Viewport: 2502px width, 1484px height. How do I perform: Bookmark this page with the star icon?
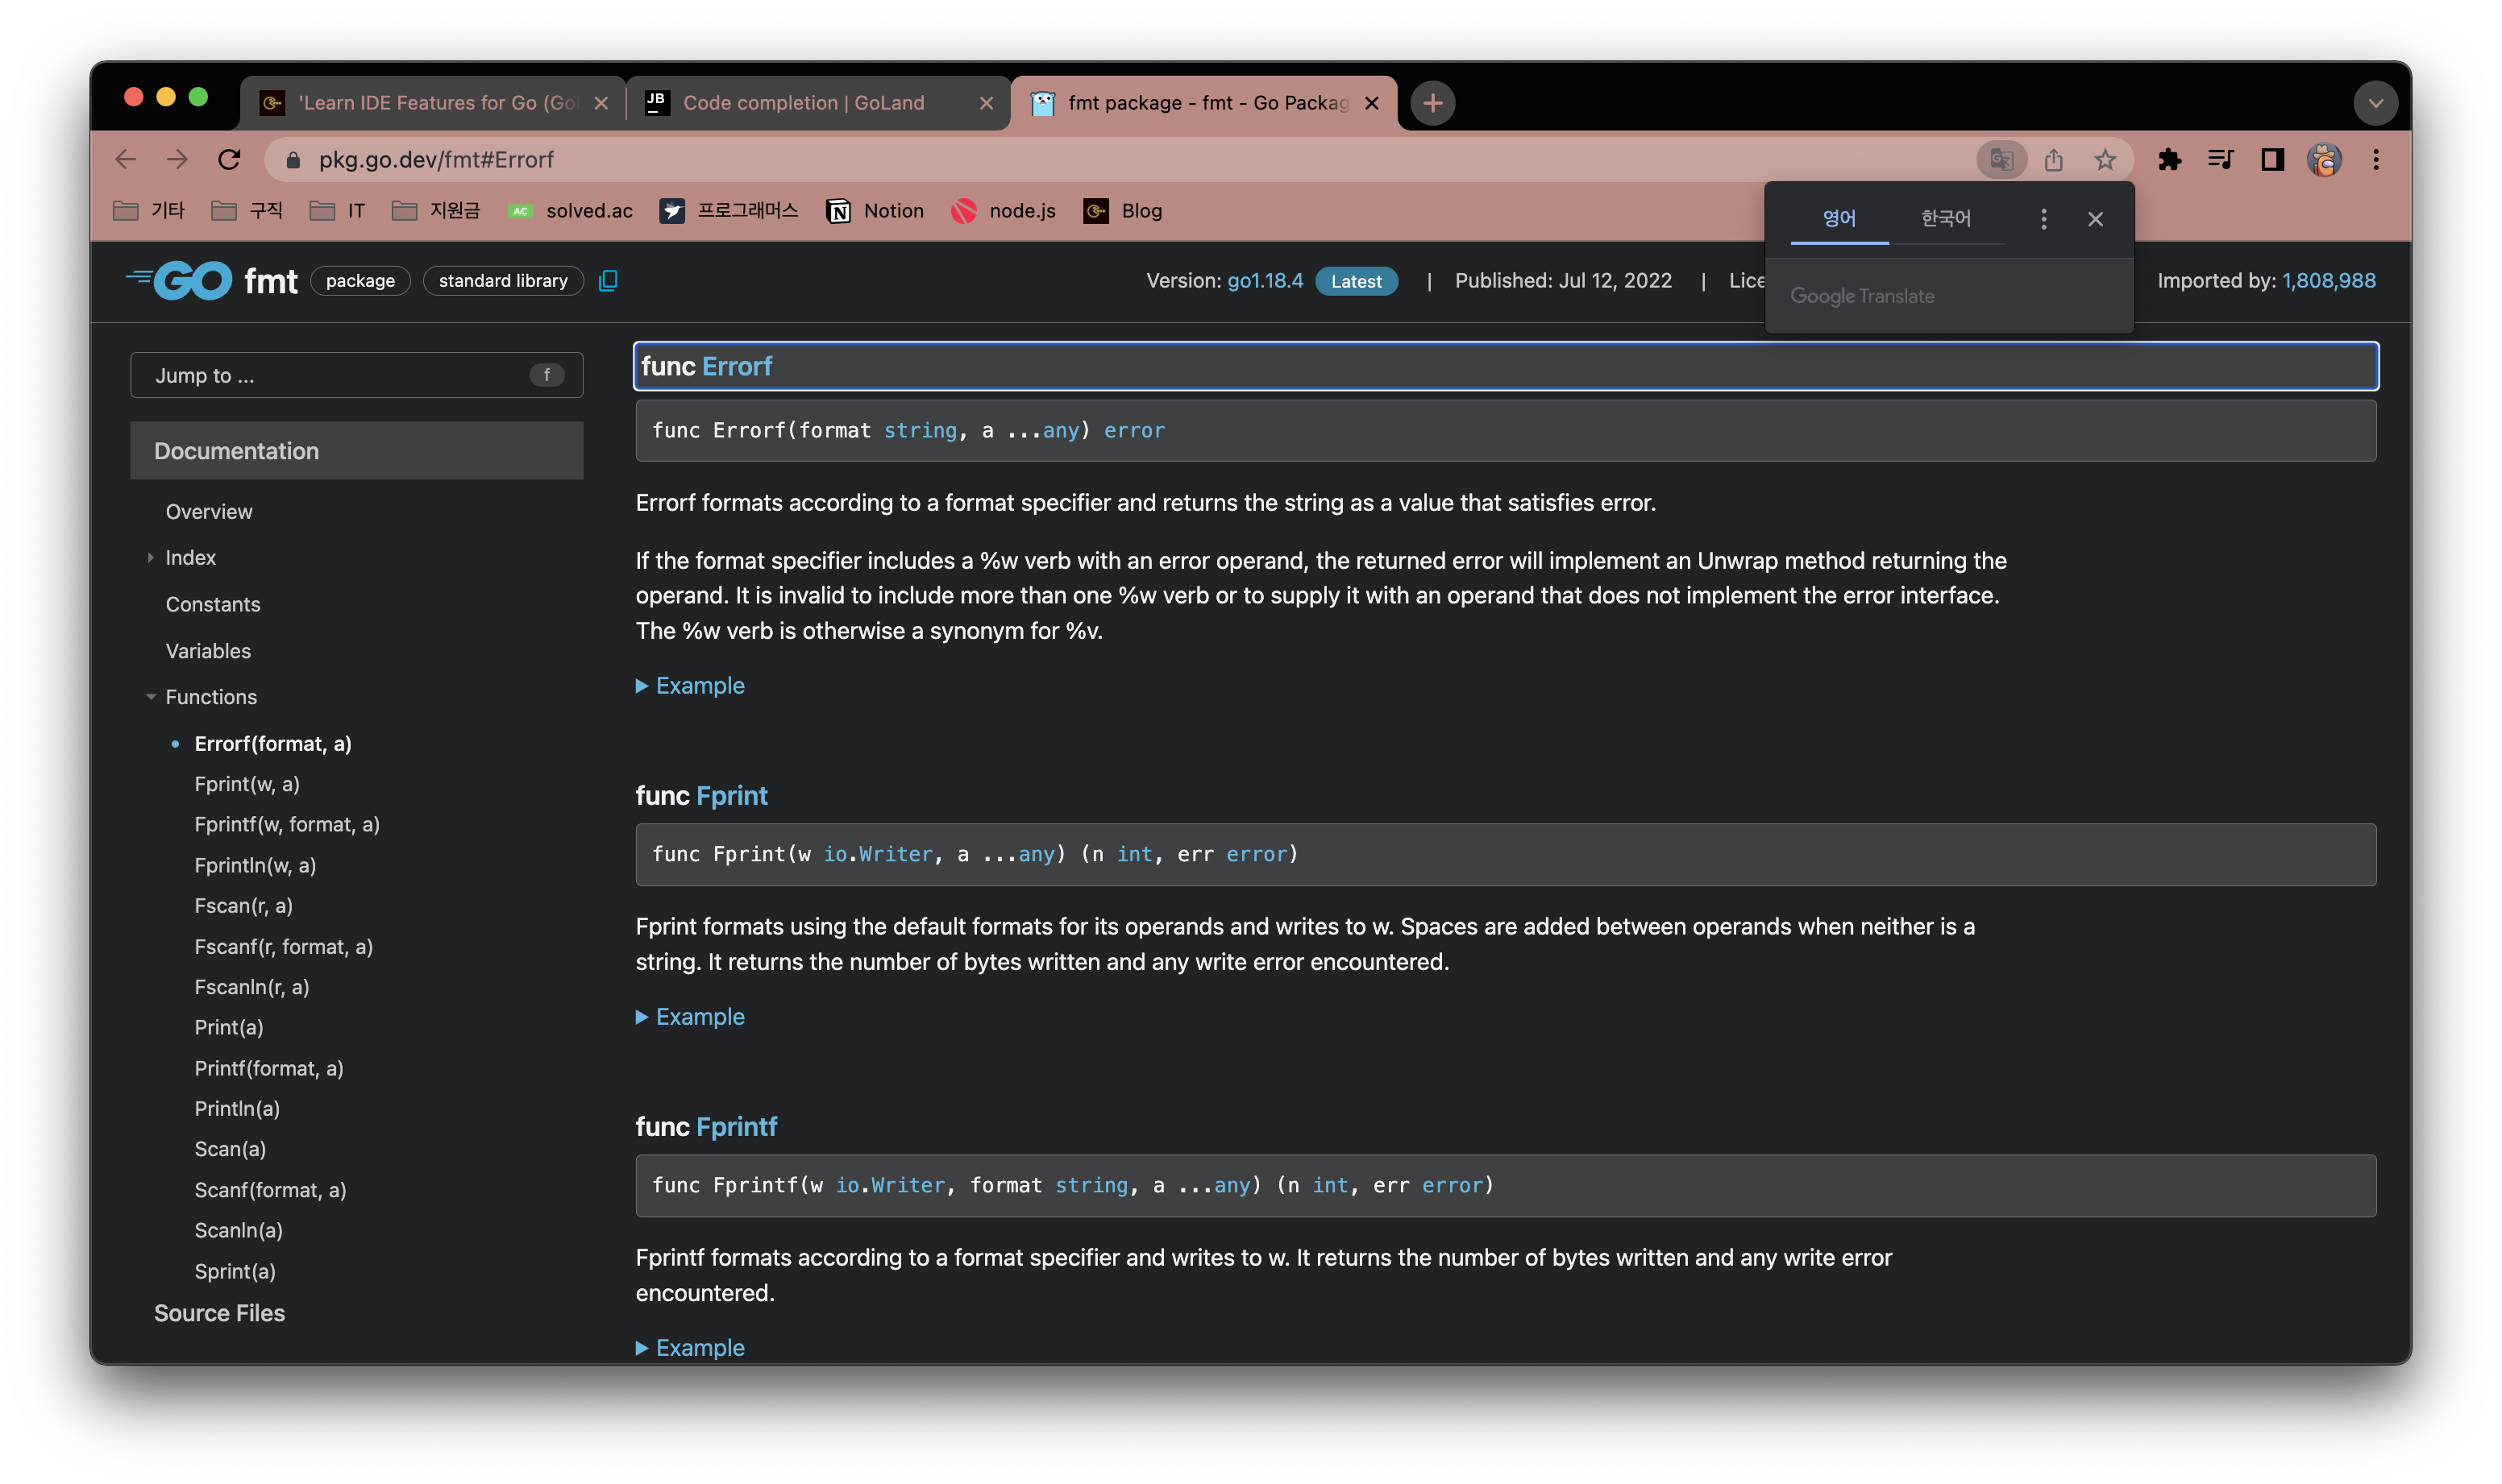pyautogui.click(x=2106, y=159)
